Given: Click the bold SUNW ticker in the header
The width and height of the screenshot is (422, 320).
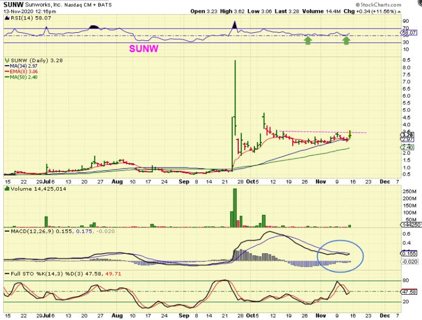Looking at the screenshot, I should [x=13, y=4].
